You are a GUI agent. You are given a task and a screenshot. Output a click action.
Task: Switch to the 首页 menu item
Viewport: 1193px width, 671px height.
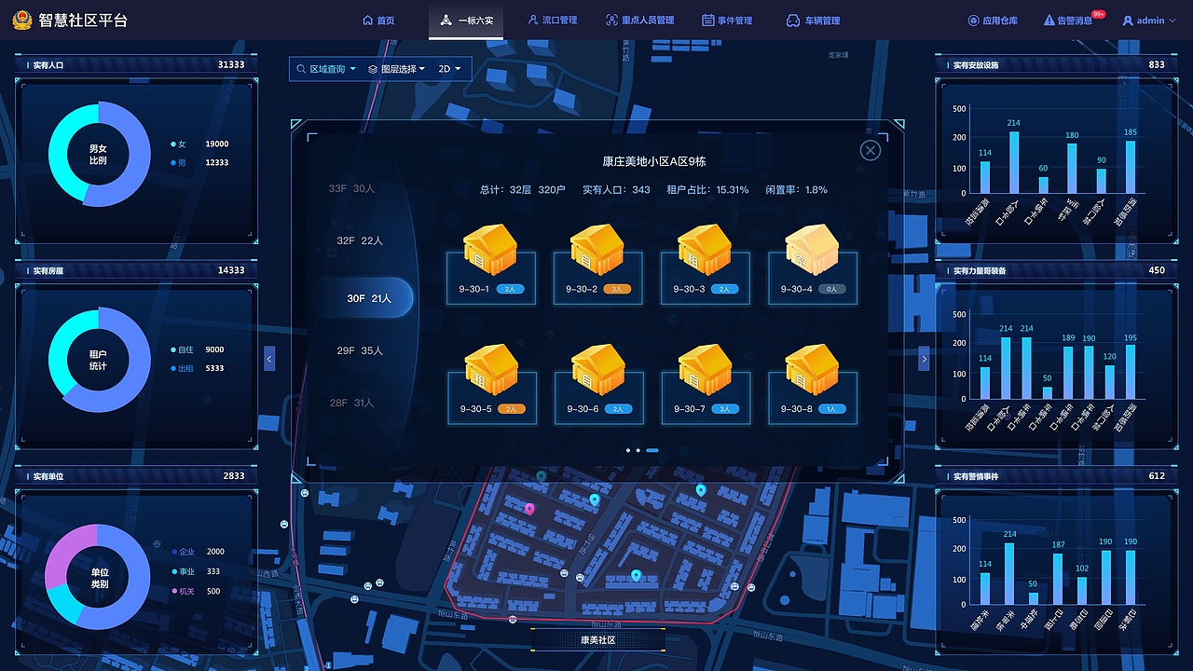tap(378, 20)
